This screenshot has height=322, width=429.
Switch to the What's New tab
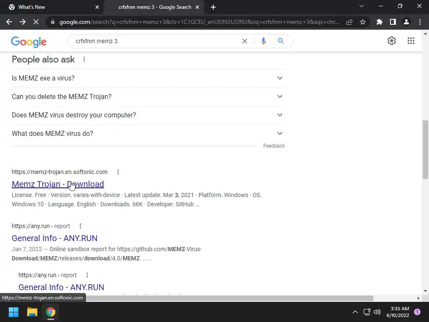coord(52,7)
